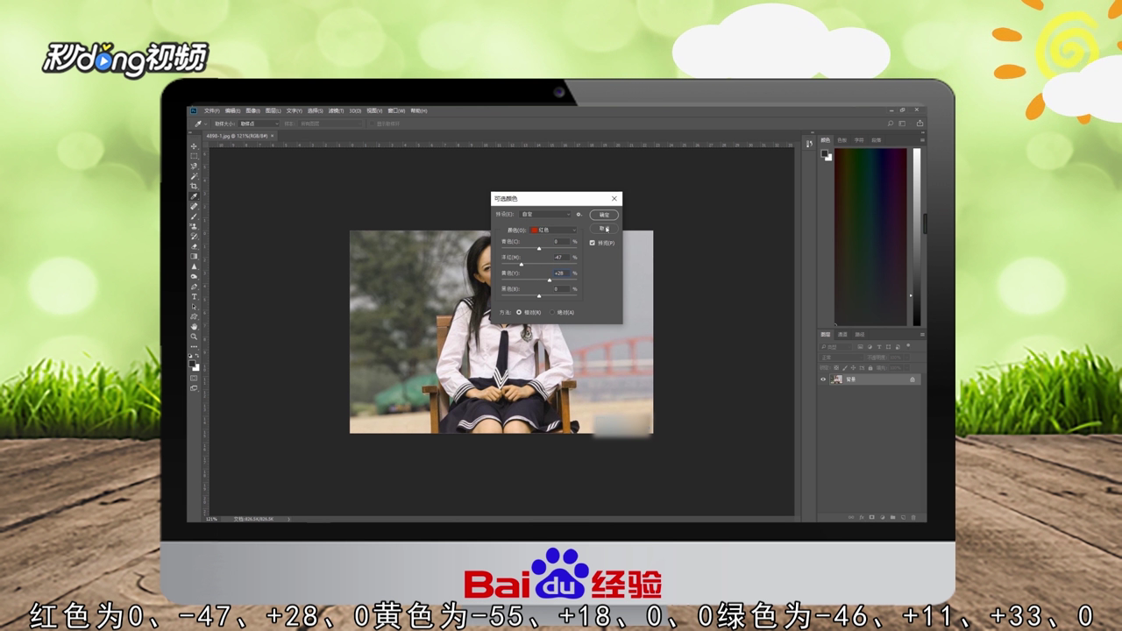Click the add layer style fx icon
The height and width of the screenshot is (631, 1122).
[x=862, y=517]
